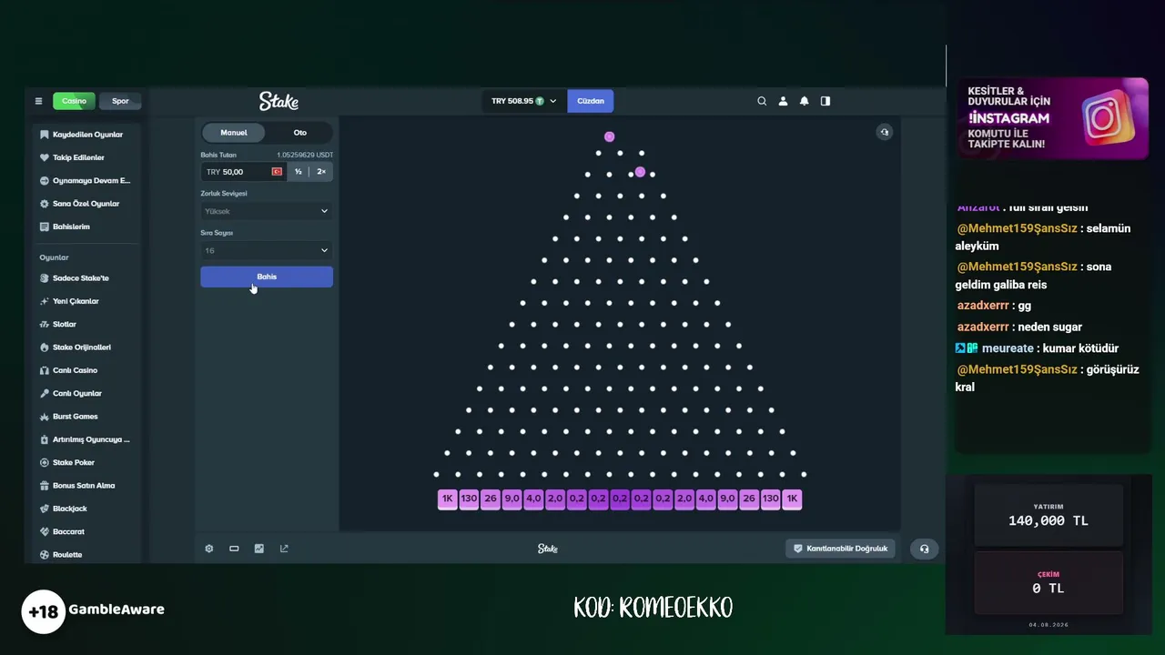Click the meureate username in chat
This screenshot has width=1165, height=655.
click(1008, 348)
